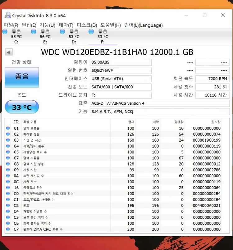Click the 특성 이름 column header

pyautogui.click(x=30, y=122)
